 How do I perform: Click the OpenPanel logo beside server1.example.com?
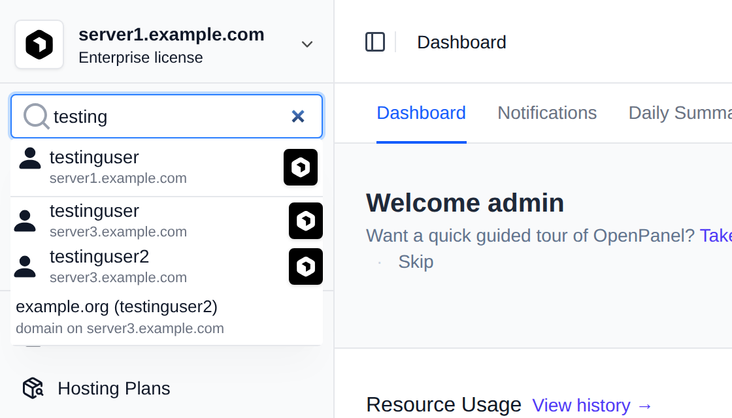tap(39, 44)
